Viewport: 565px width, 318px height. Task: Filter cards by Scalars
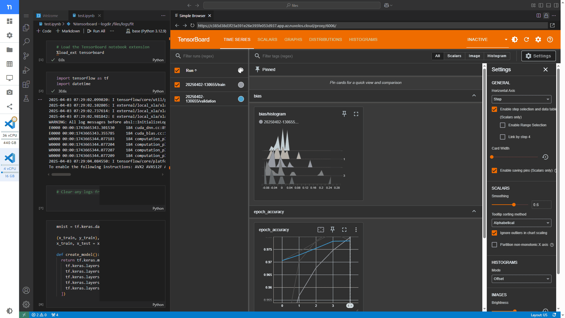pos(454,56)
